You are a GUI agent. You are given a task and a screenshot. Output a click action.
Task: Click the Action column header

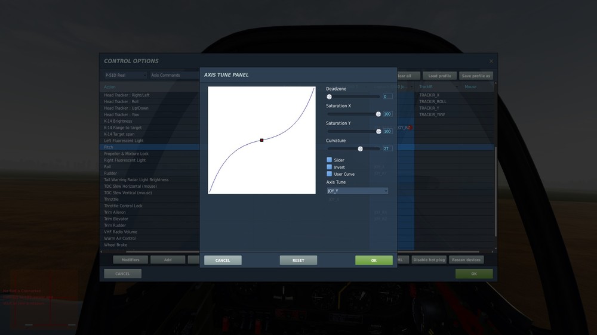point(150,86)
